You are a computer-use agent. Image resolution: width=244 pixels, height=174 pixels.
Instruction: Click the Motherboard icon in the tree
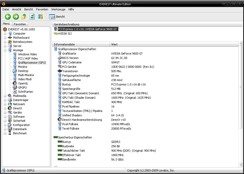pyautogui.click(x=10, y=38)
